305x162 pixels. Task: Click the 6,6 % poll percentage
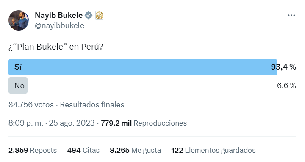pos(286,86)
